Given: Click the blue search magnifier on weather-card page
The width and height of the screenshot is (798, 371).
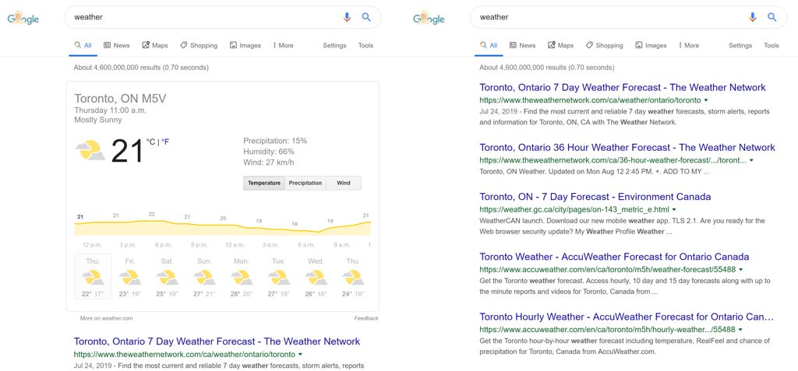Looking at the screenshot, I should click(366, 17).
